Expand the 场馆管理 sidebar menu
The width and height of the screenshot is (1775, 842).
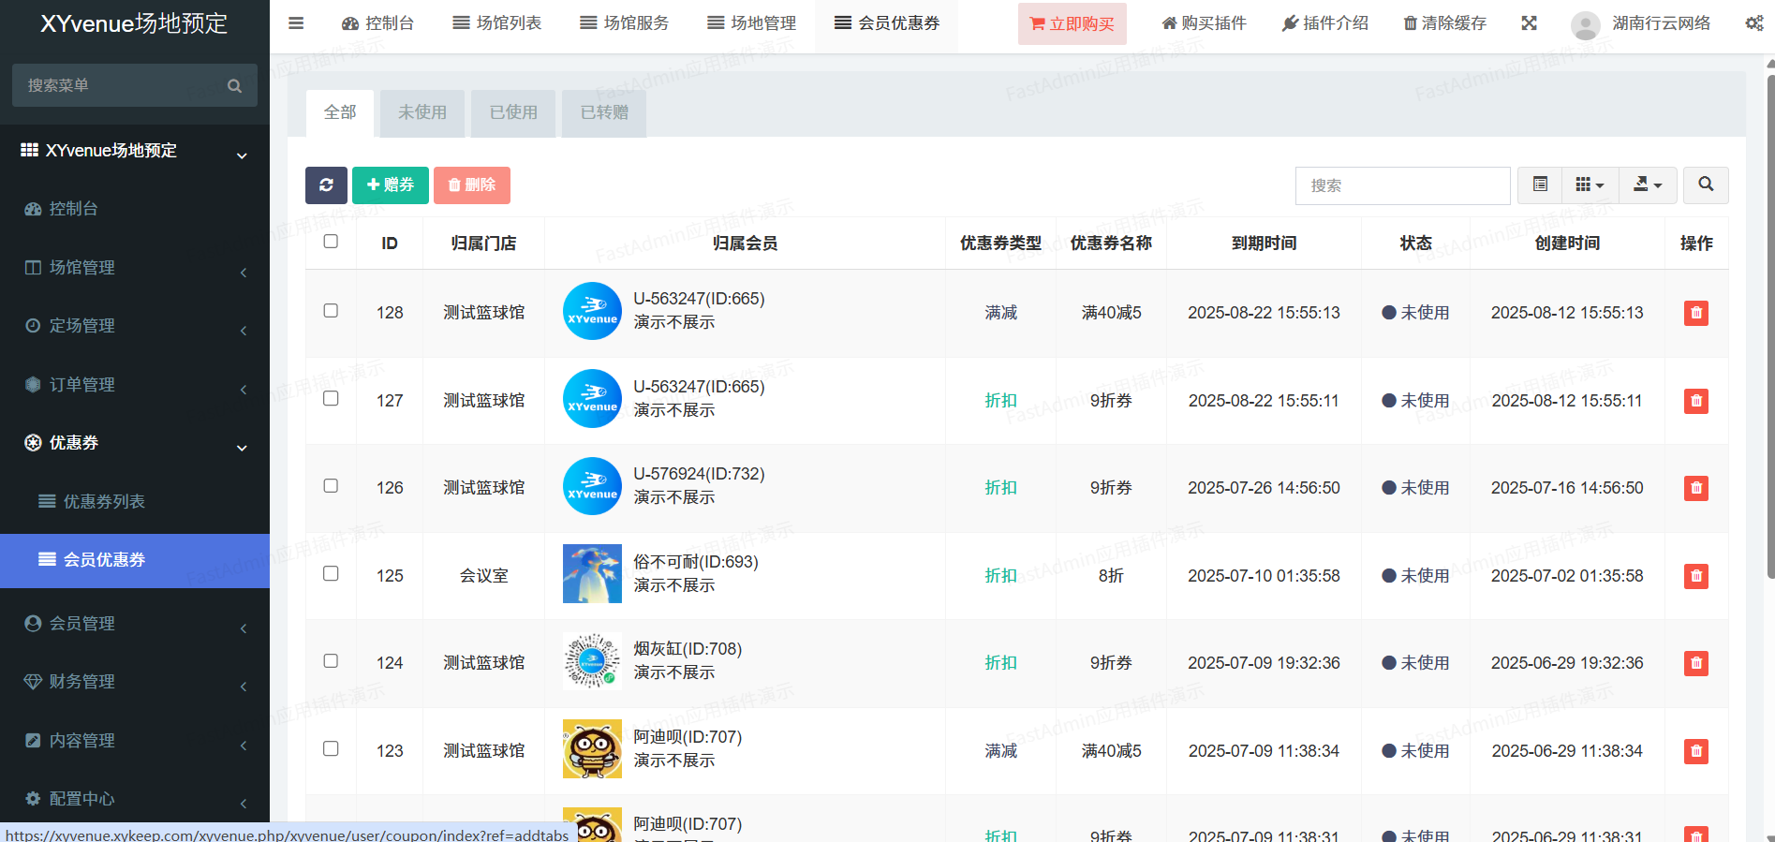click(135, 268)
